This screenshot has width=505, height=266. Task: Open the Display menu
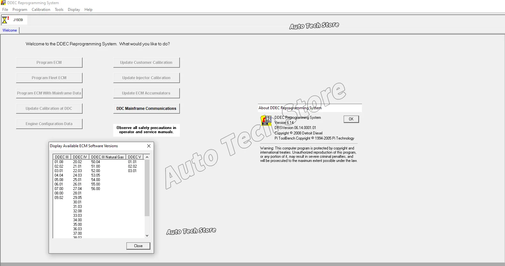click(74, 10)
